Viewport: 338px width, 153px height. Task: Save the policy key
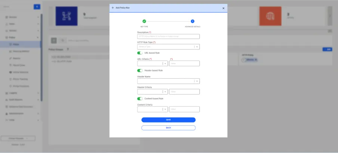click(168, 120)
